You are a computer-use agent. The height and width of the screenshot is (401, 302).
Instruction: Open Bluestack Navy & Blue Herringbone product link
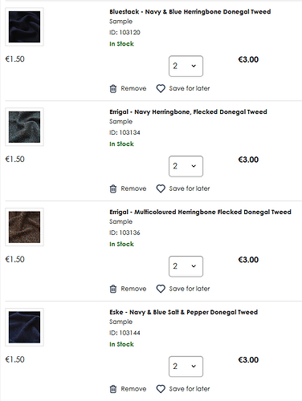[190, 12]
